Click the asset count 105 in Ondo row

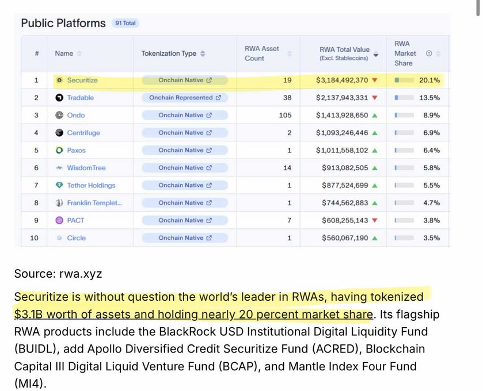[285, 115]
